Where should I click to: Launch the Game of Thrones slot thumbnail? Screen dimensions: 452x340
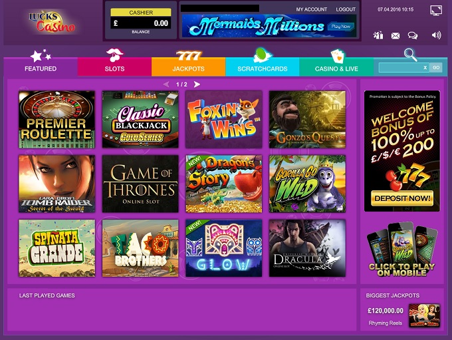pyautogui.click(x=140, y=184)
